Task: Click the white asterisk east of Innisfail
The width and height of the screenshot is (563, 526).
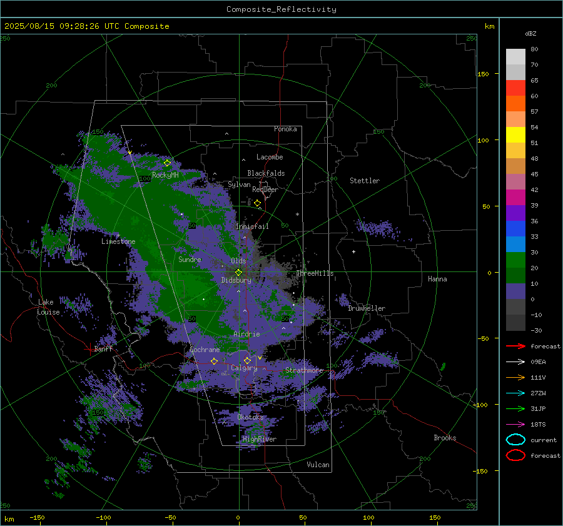Action: pyautogui.click(x=297, y=215)
